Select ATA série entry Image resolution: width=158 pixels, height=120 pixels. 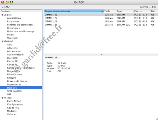12,48
